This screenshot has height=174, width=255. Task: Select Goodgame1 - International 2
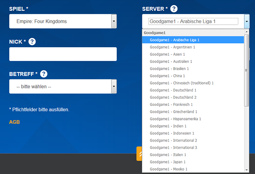[193, 140]
